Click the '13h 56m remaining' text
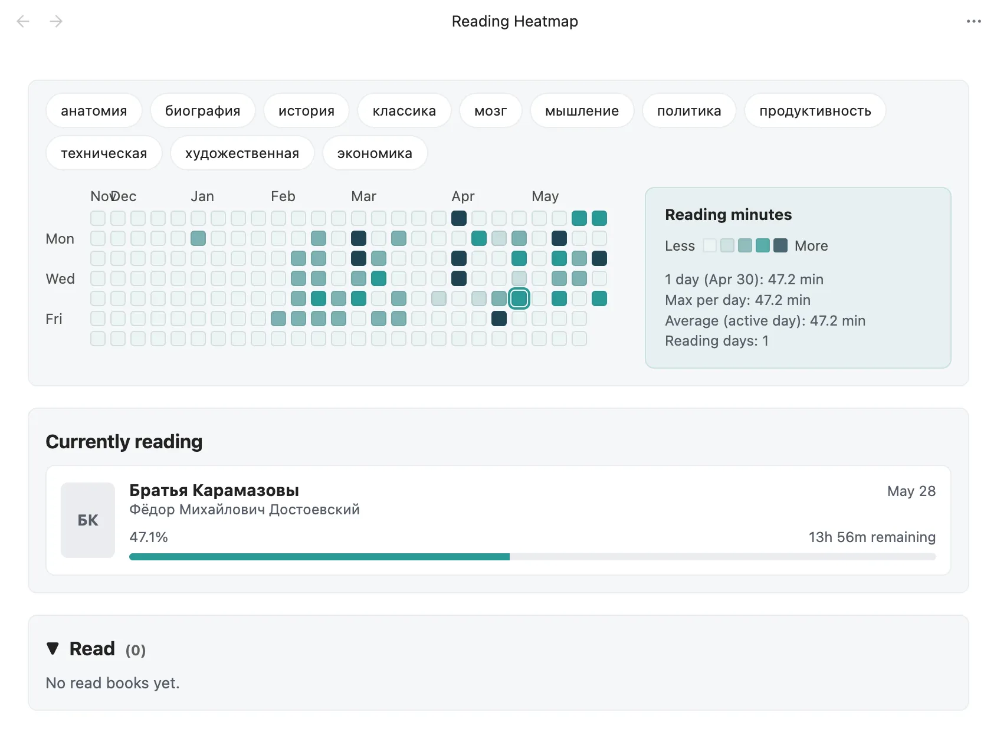The width and height of the screenshot is (997, 742). point(872,537)
